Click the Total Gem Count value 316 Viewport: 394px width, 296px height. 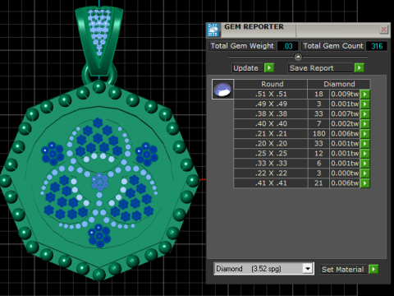[x=377, y=46]
